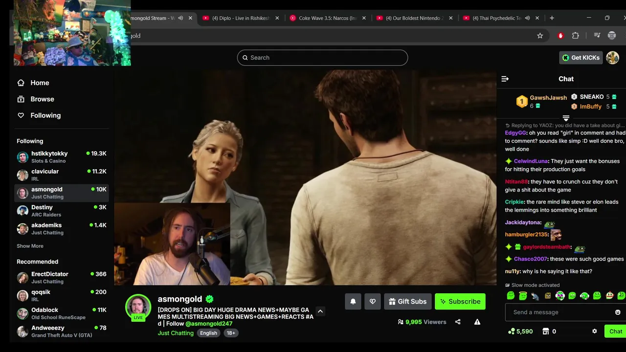Open the emoji picker in message box
This screenshot has width=626, height=352.
pos(618,312)
